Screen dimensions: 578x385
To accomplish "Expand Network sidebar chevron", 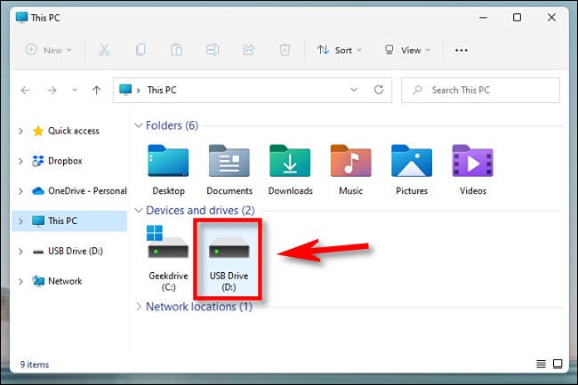I will pyautogui.click(x=20, y=282).
